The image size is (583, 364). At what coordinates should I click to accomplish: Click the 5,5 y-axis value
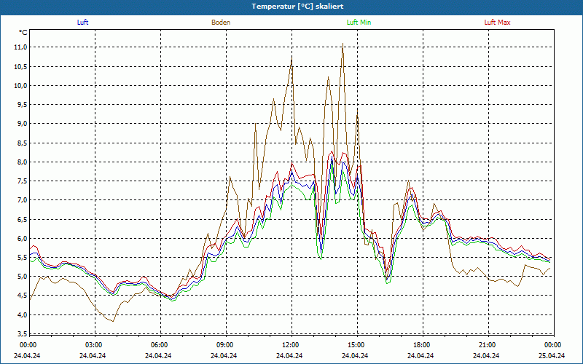click(22, 258)
